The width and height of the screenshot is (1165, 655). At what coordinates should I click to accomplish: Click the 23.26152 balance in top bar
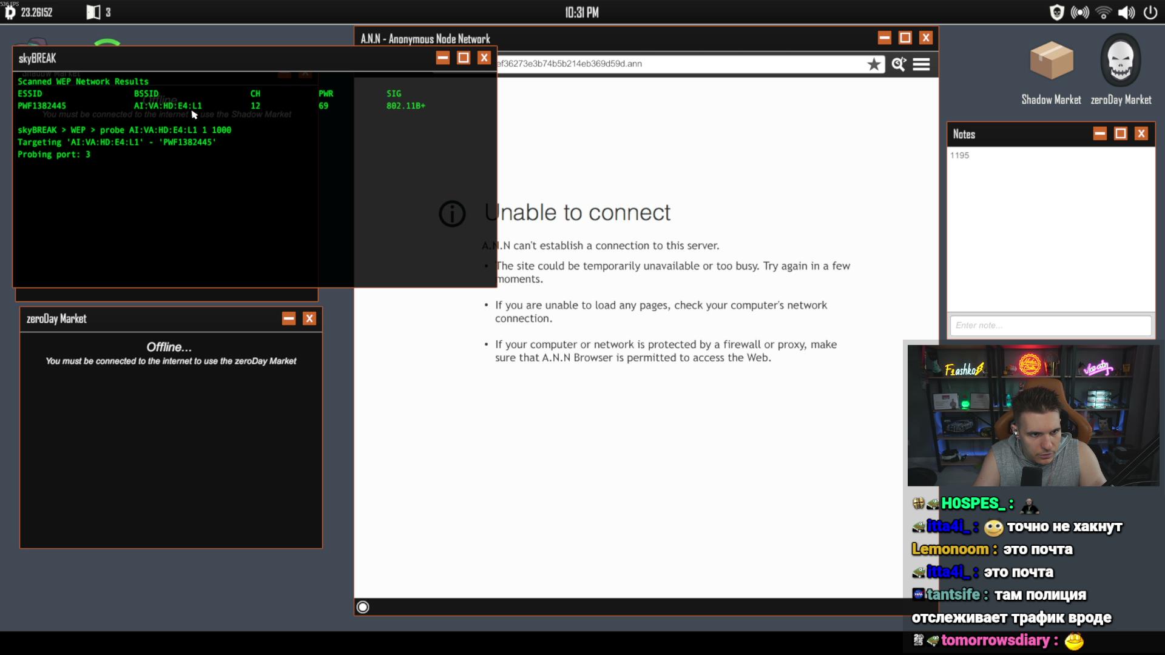(x=37, y=13)
